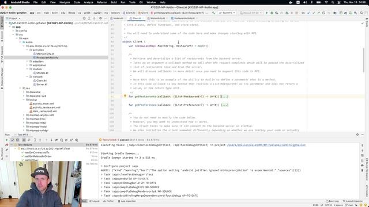Select item_restaurant.xml in the tree

45,111
